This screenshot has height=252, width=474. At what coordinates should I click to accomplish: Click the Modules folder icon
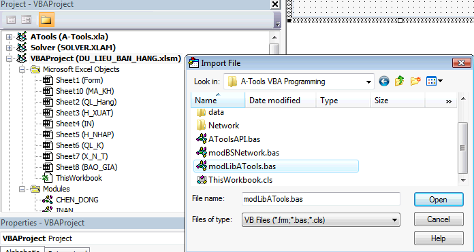(x=35, y=189)
